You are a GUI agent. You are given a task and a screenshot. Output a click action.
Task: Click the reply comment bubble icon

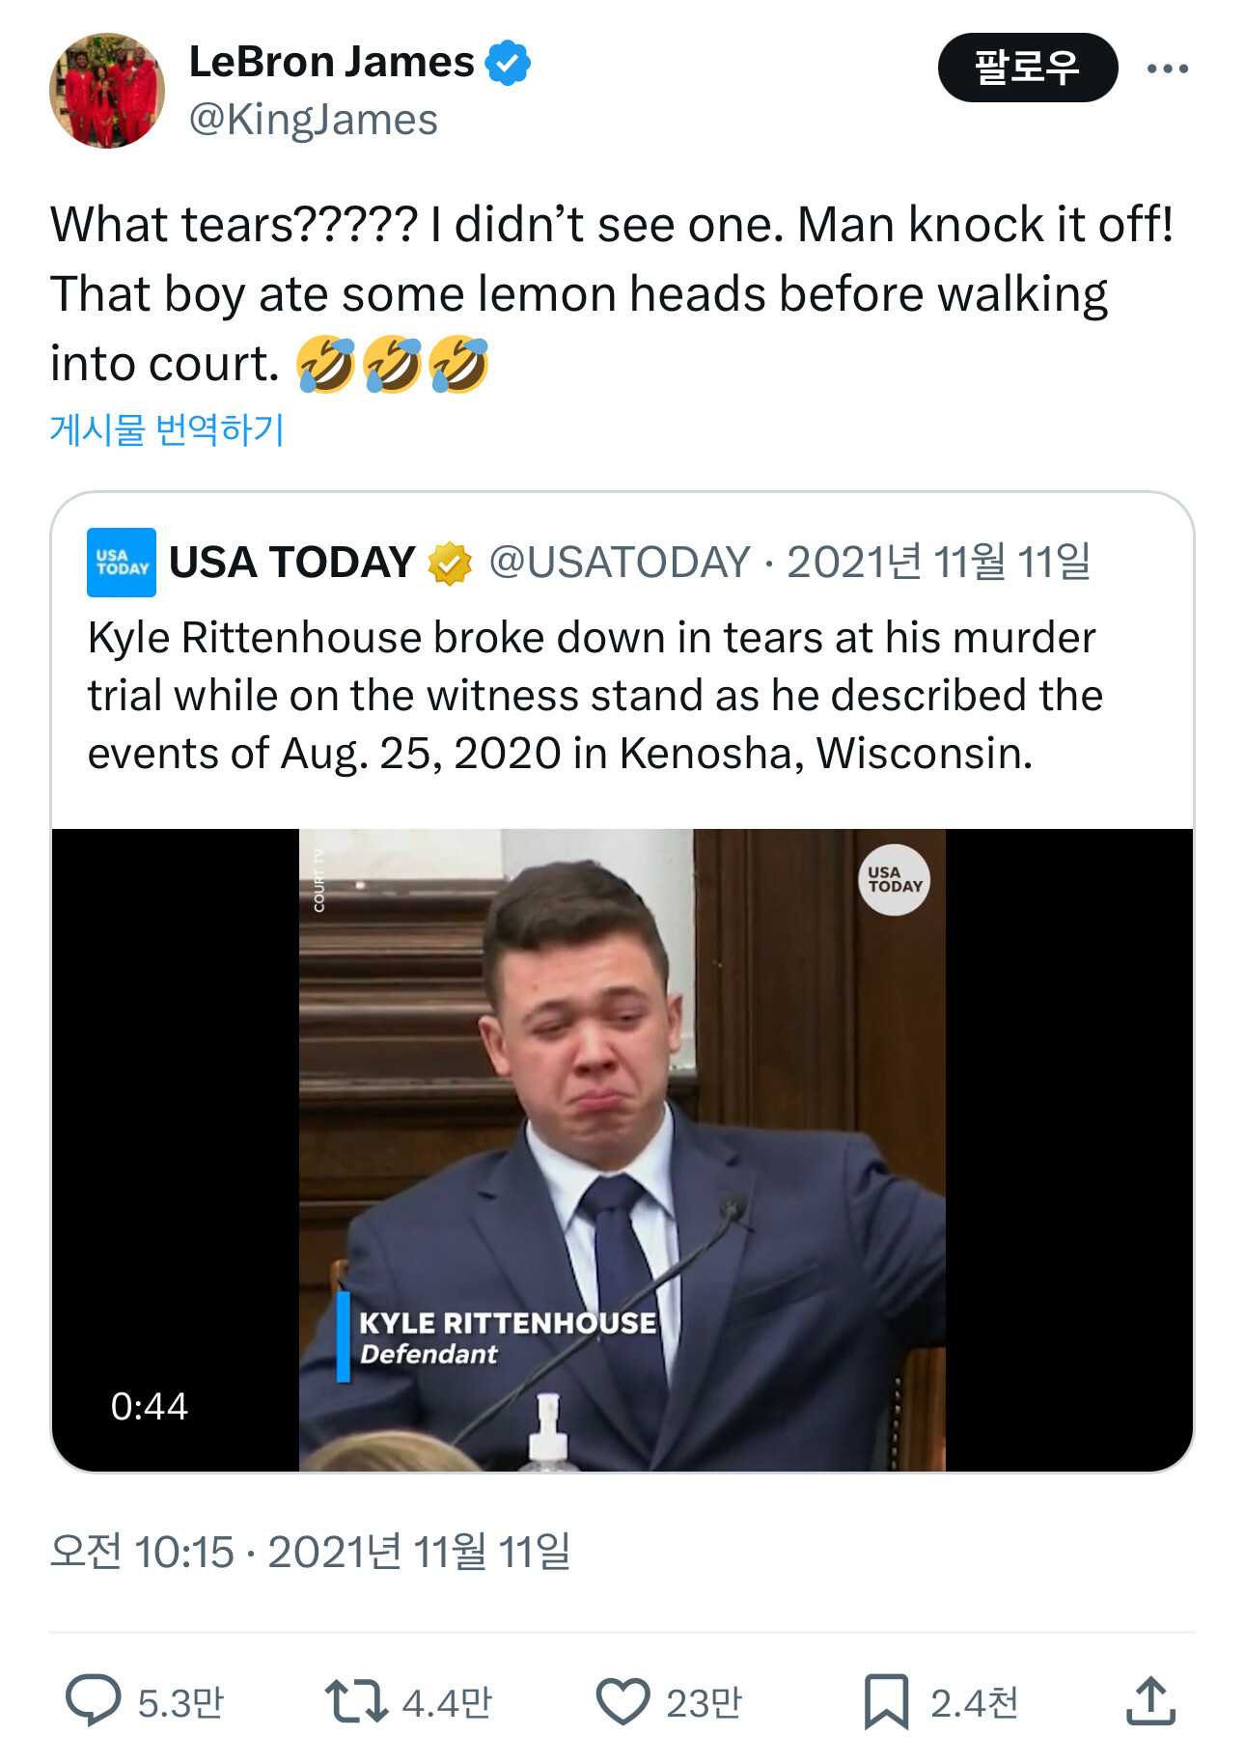pos(93,1700)
